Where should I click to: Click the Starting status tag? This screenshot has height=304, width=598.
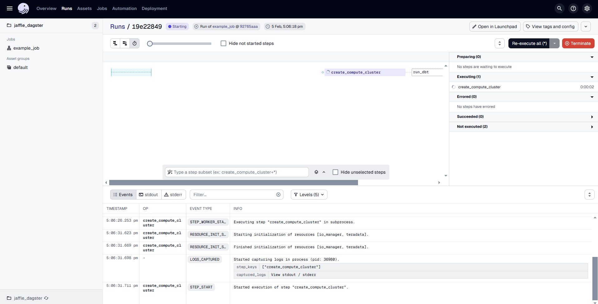pyautogui.click(x=177, y=27)
